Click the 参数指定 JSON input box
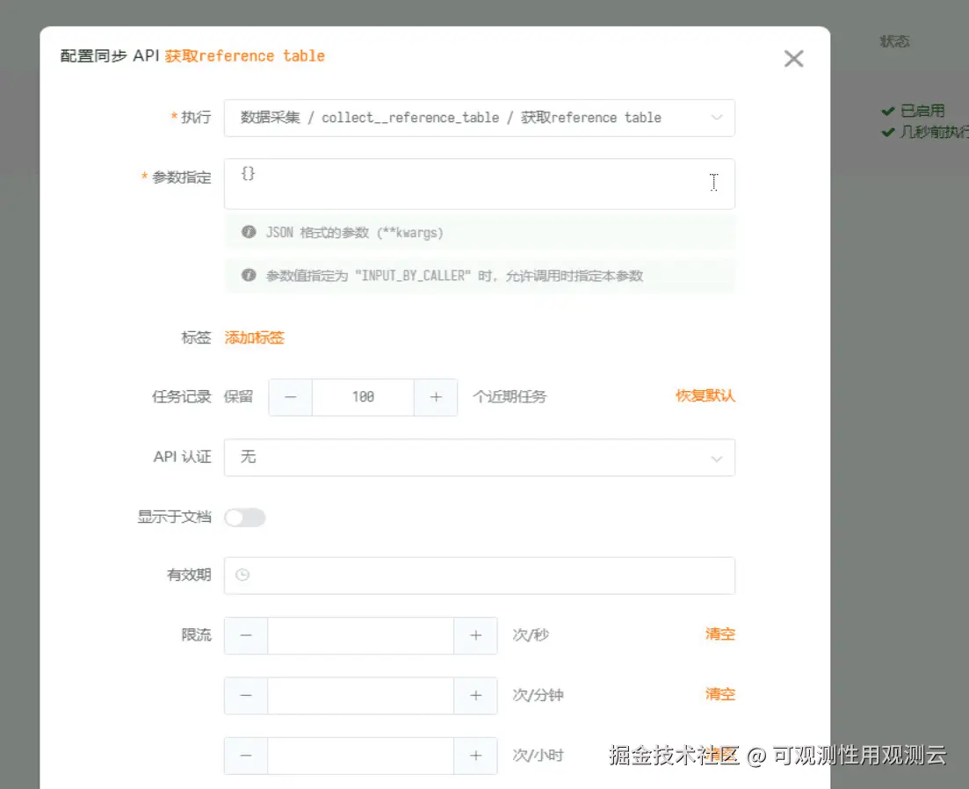This screenshot has height=789, width=969. click(x=479, y=184)
